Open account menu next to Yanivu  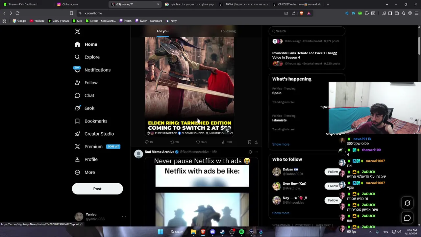coord(124,217)
